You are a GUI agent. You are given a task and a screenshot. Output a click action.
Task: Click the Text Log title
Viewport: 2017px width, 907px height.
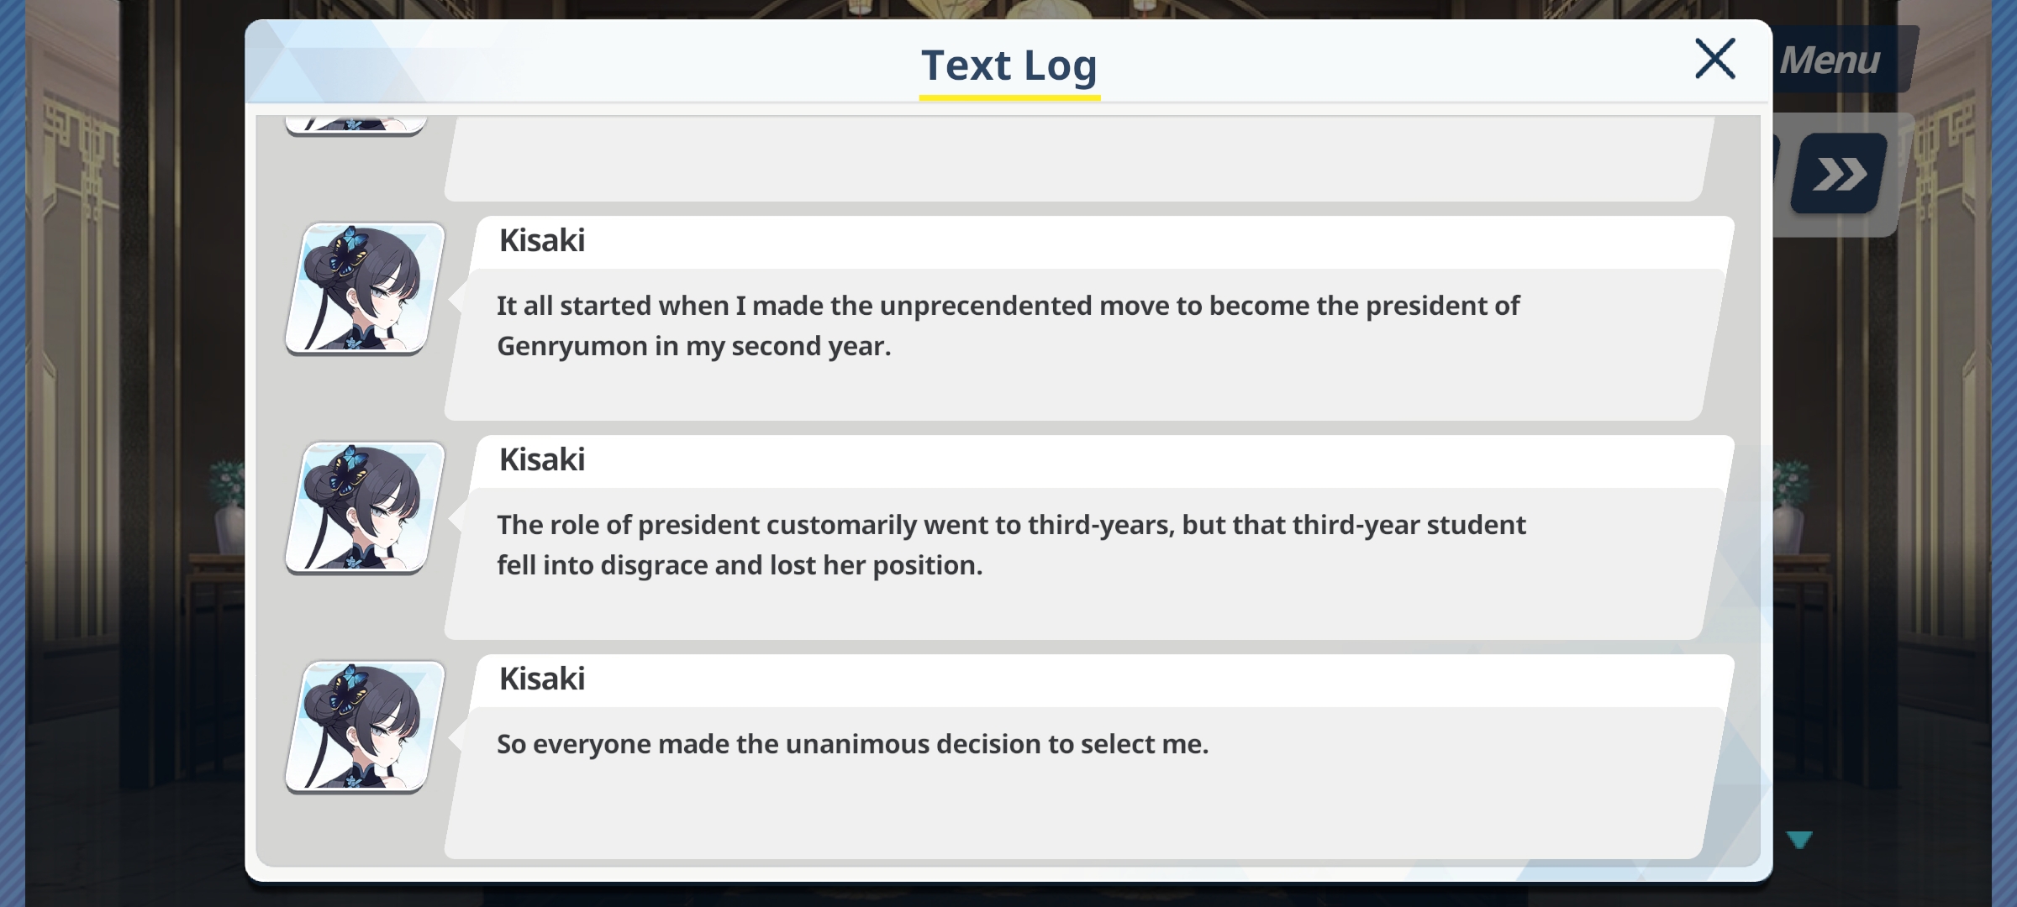tap(1009, 65)
